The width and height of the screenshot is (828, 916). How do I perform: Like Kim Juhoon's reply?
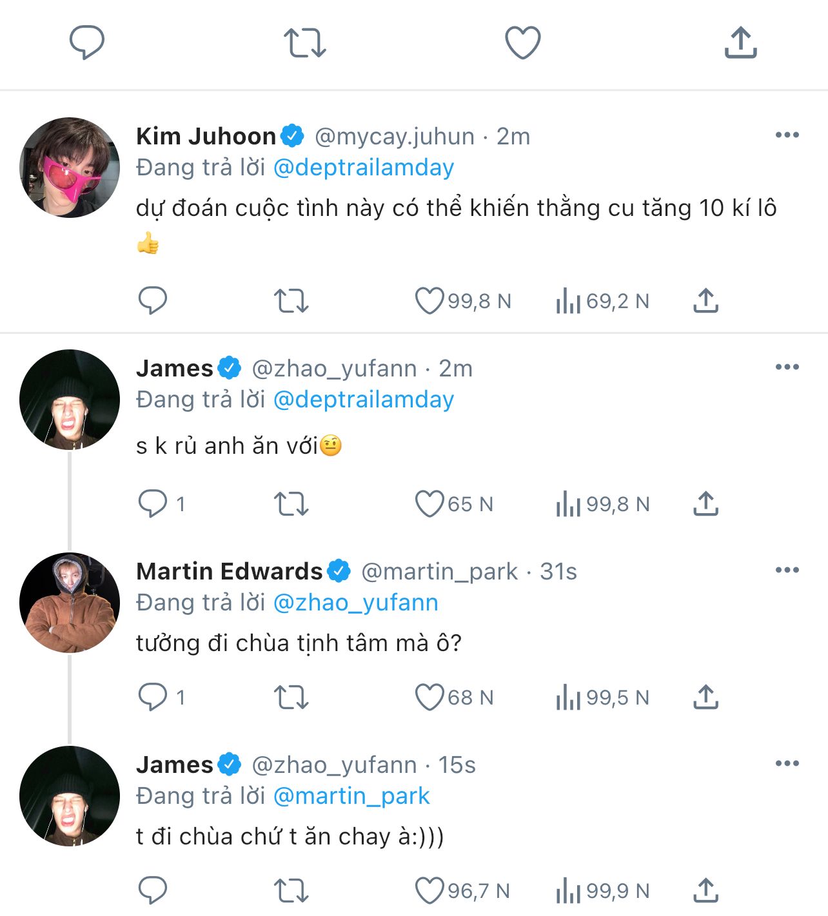point(429,300)
